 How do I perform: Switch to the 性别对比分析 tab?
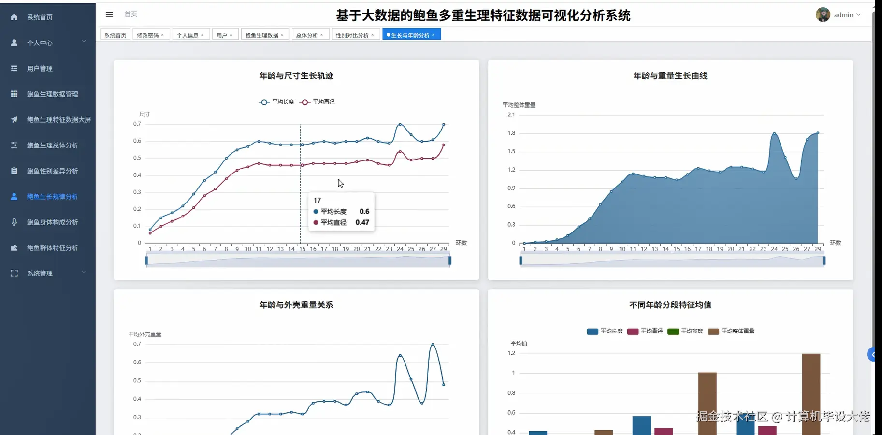pyautogui.click(x=352, y=34)
